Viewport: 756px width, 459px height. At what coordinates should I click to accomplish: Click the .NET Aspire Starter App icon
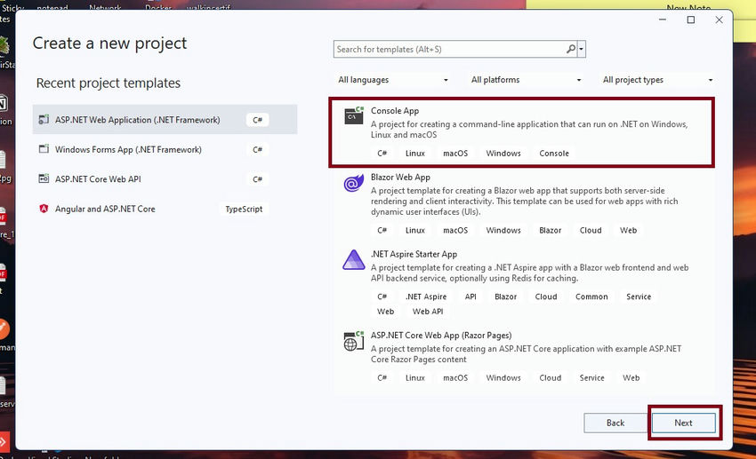(x=353, y=260)
